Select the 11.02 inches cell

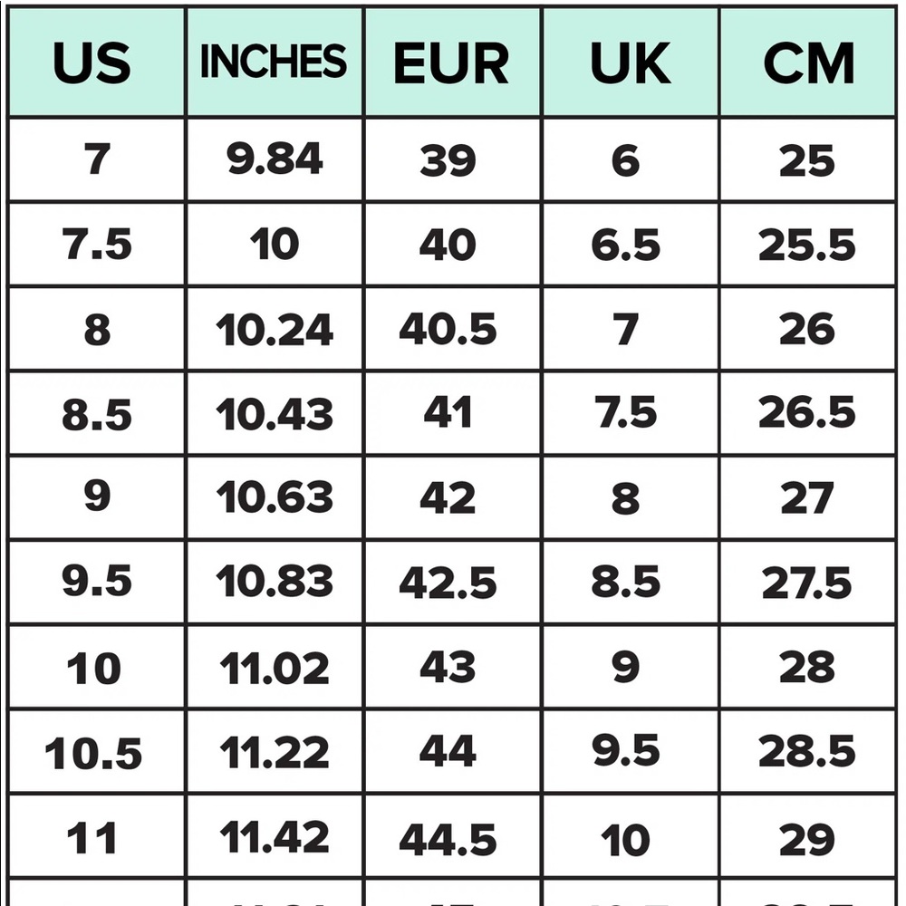(x=274, y=669)
